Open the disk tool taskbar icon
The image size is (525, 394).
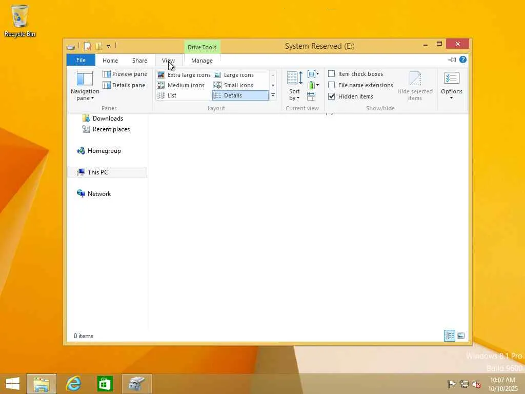click(136, 384)
